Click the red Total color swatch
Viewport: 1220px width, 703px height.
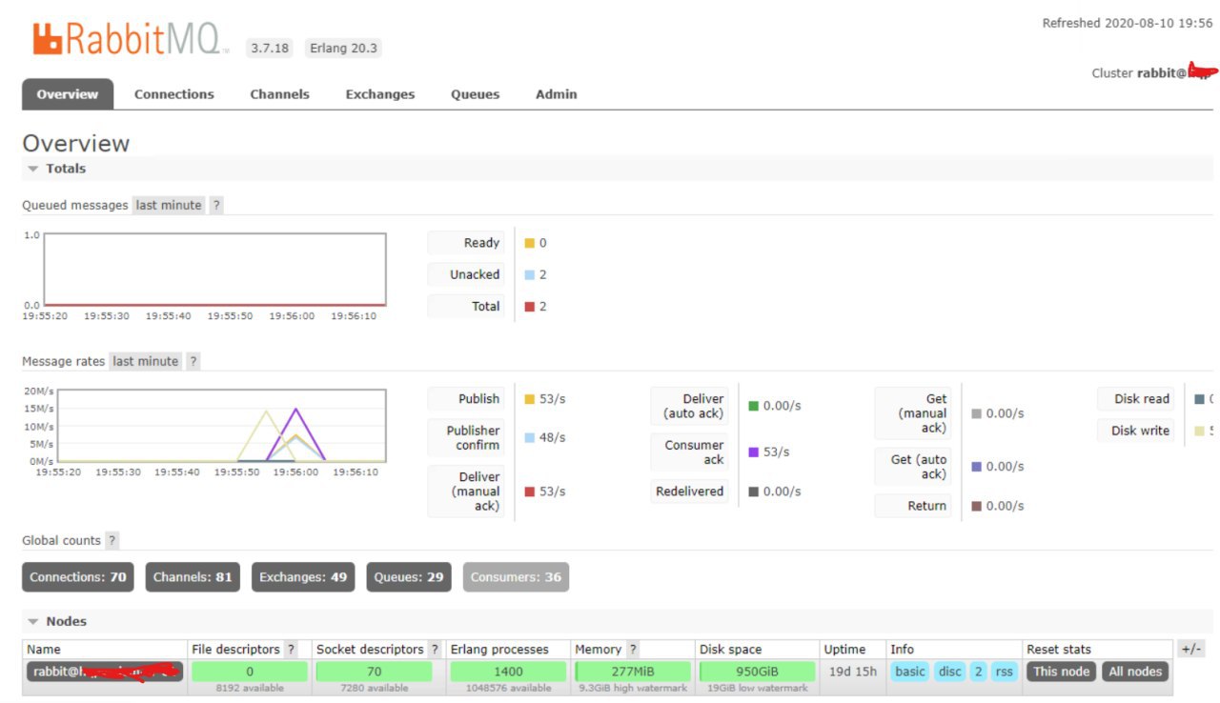(x=530, y=307)
